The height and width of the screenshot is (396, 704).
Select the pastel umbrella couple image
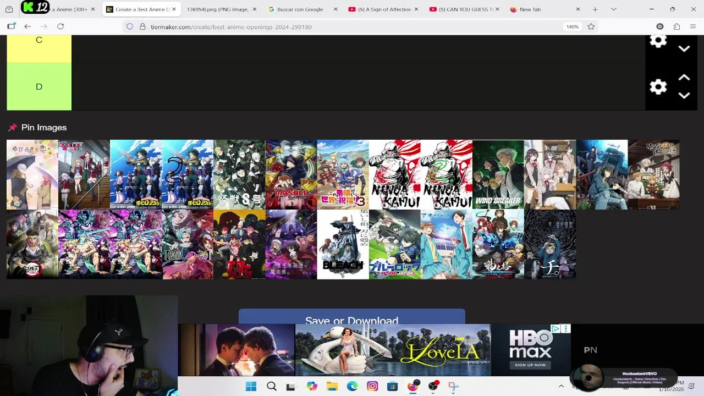(x=32, y=174)
